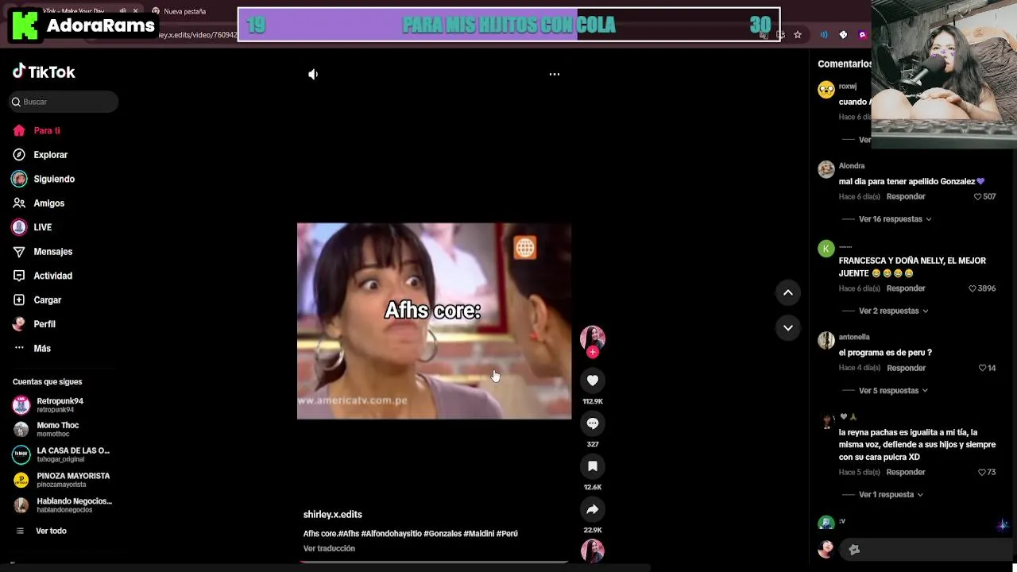The image size is (1017, 572).
Task: Open roxwj commenter avatar
Action: click(826, 90)
